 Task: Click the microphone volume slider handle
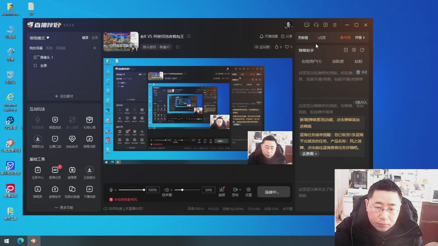tap(144, 190)
